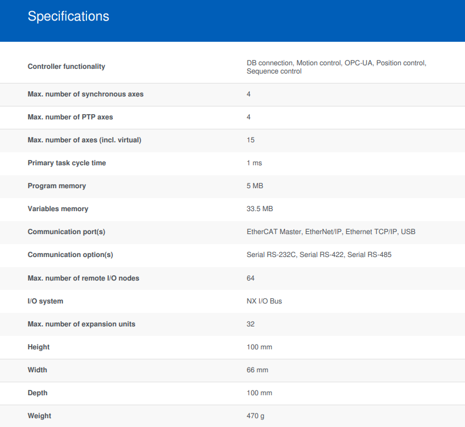Select the Controller functionality label
465x427 pixels.
click(66, 66)
